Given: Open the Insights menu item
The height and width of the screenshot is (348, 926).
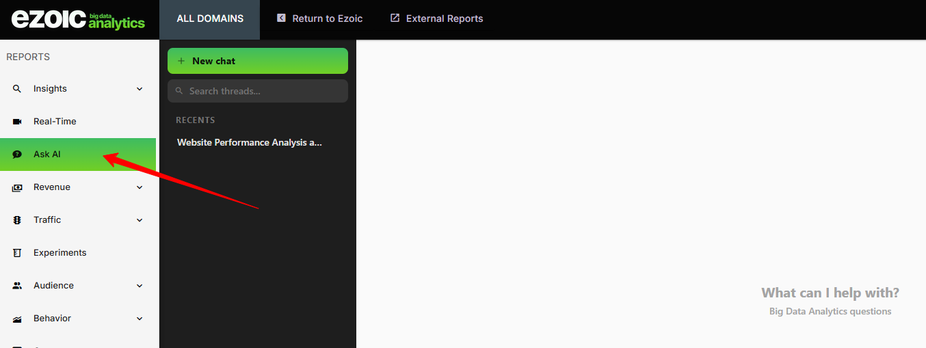Looking at the screenshot, I should [78, 89].
